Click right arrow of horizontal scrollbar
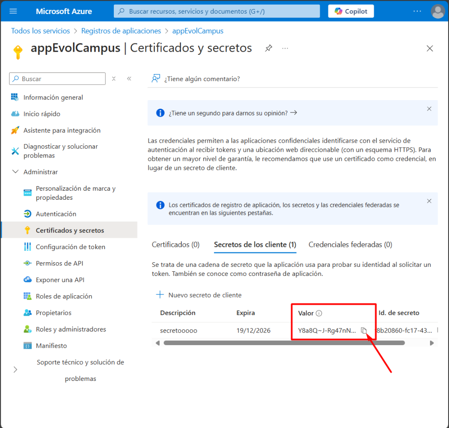This screenshot has width=449, height=428. (432, 343)
